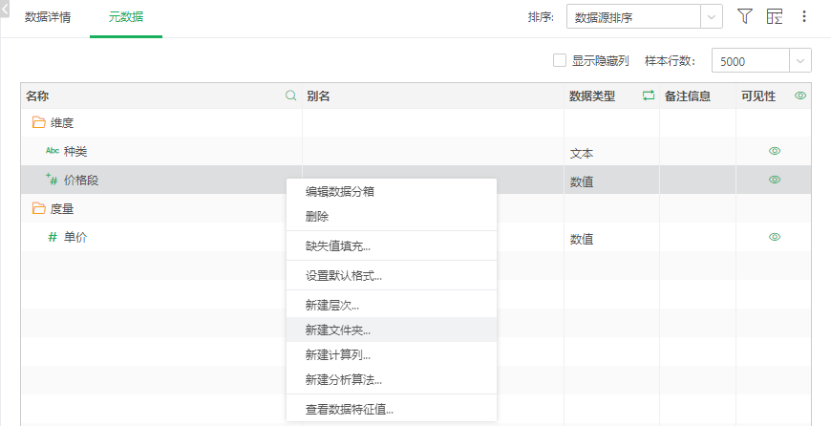This screenshot has width=831, height=426.
Task: Click the eye icon in 可见性 header
Action: coord(800,96)
